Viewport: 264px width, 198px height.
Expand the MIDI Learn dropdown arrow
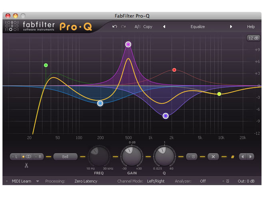pyautogui.click(x=38, y=181)
